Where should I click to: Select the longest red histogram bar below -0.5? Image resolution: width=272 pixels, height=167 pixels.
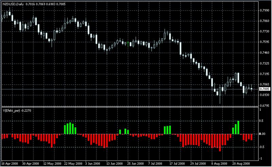point(220,143)
